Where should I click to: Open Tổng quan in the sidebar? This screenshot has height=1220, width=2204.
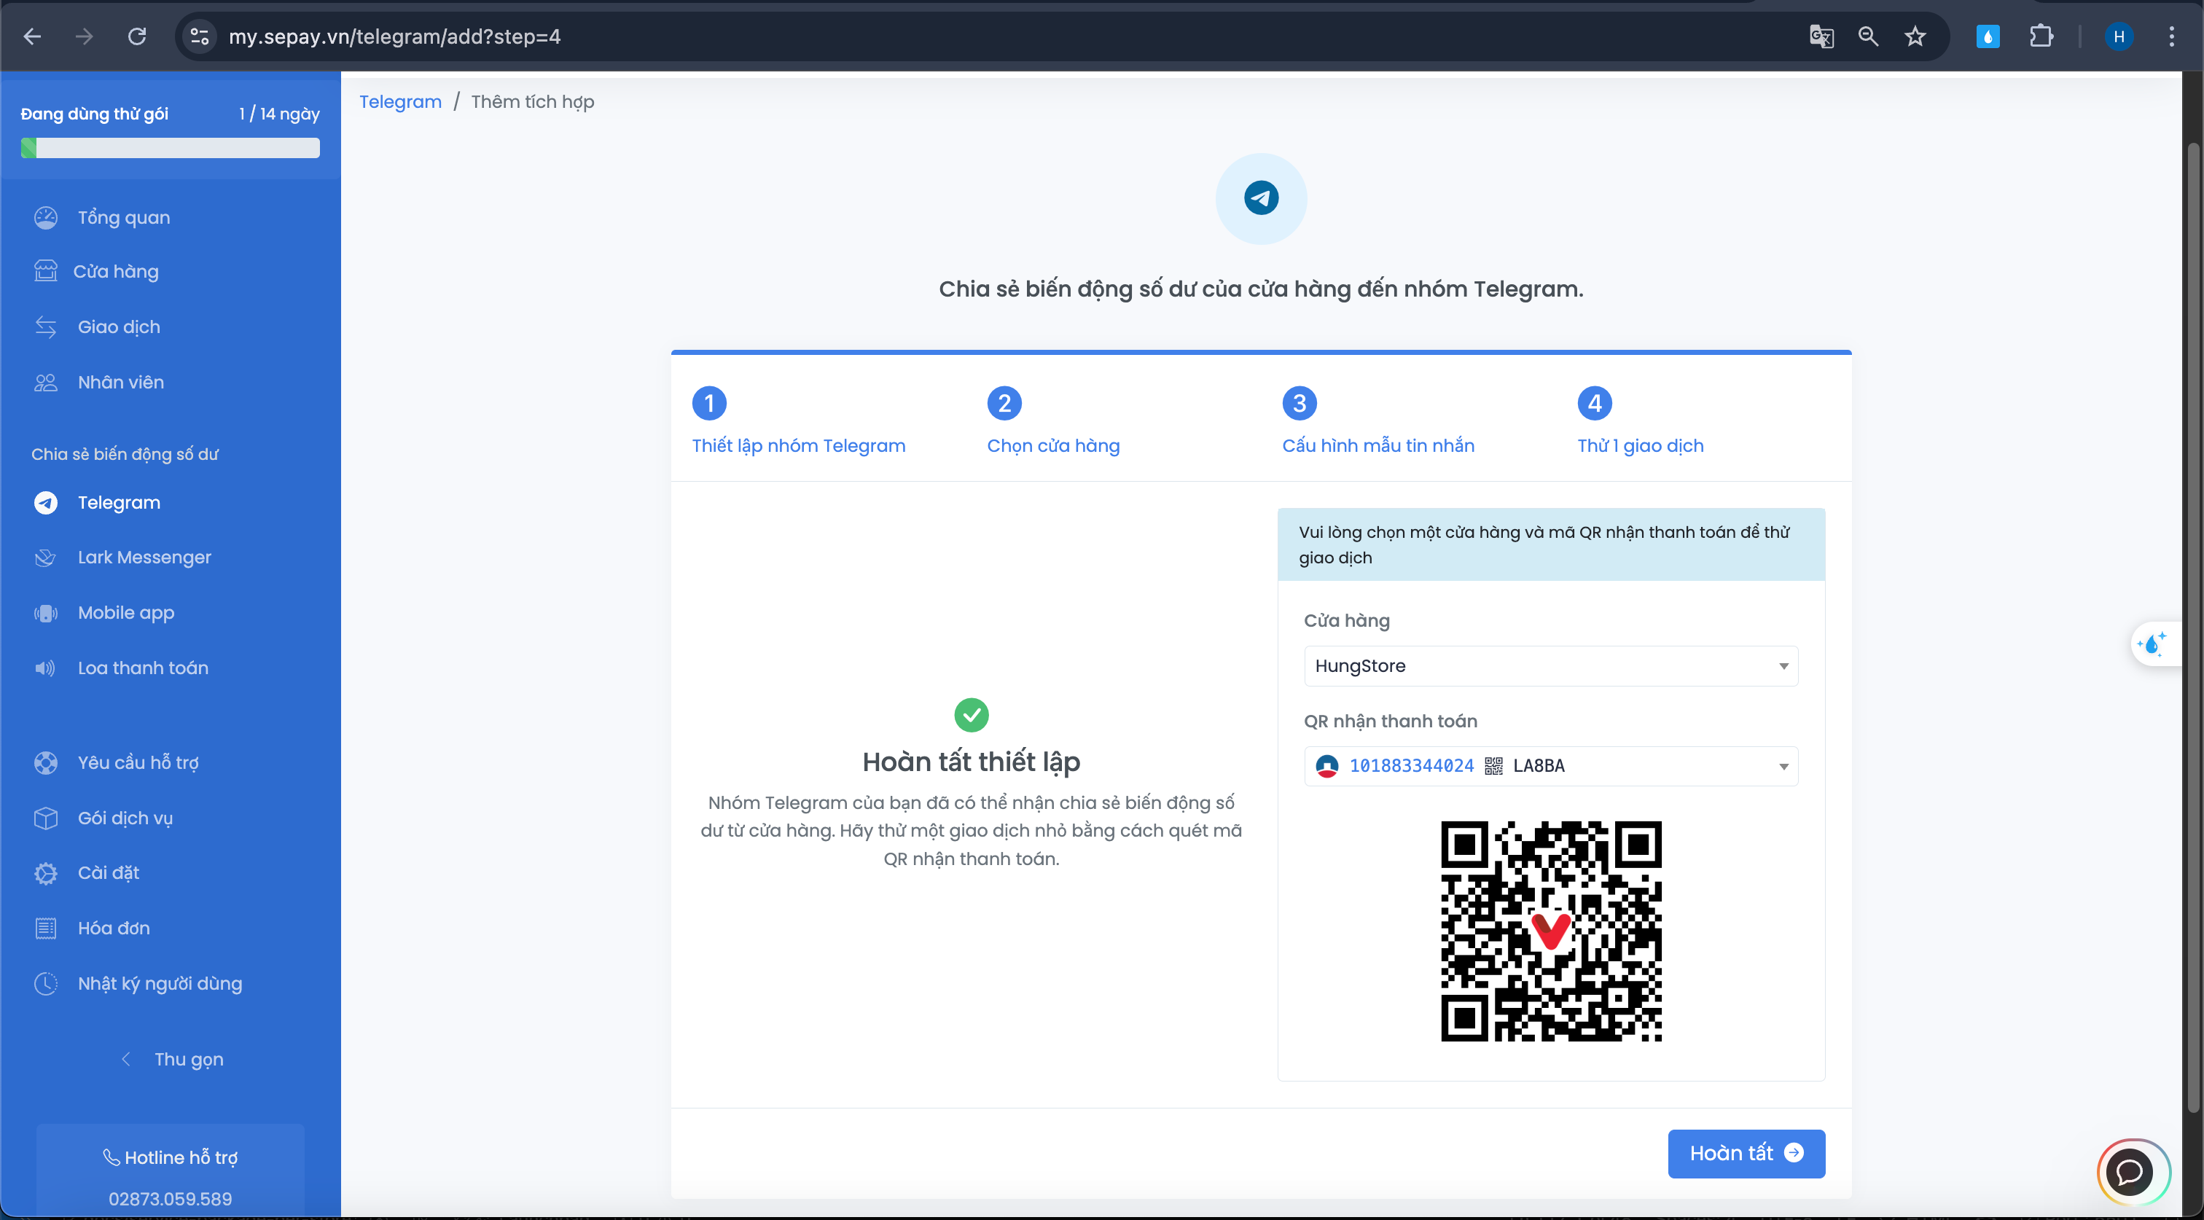pos(124,217)
